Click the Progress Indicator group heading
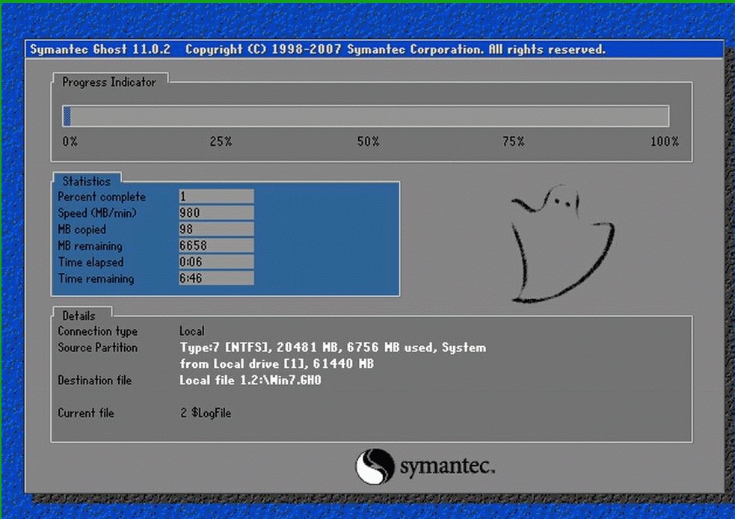 click(x=109, y=82)
